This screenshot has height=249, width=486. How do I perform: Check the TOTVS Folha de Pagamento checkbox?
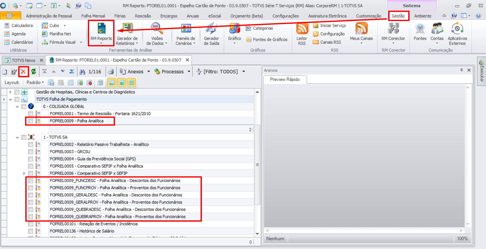coord(17,99)
